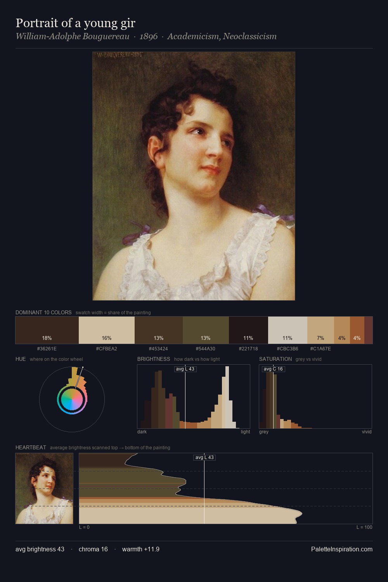The height and width of the screenshot is (582, 388).
Task: Click the hex code #C1A67E
Action: [320, 349]
